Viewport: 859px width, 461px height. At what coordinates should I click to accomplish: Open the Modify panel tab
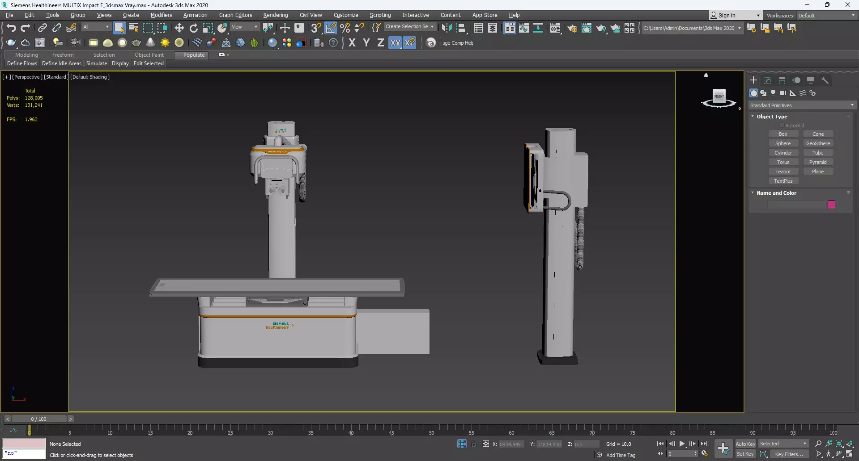pyautogui.click(x=768, y=80)
